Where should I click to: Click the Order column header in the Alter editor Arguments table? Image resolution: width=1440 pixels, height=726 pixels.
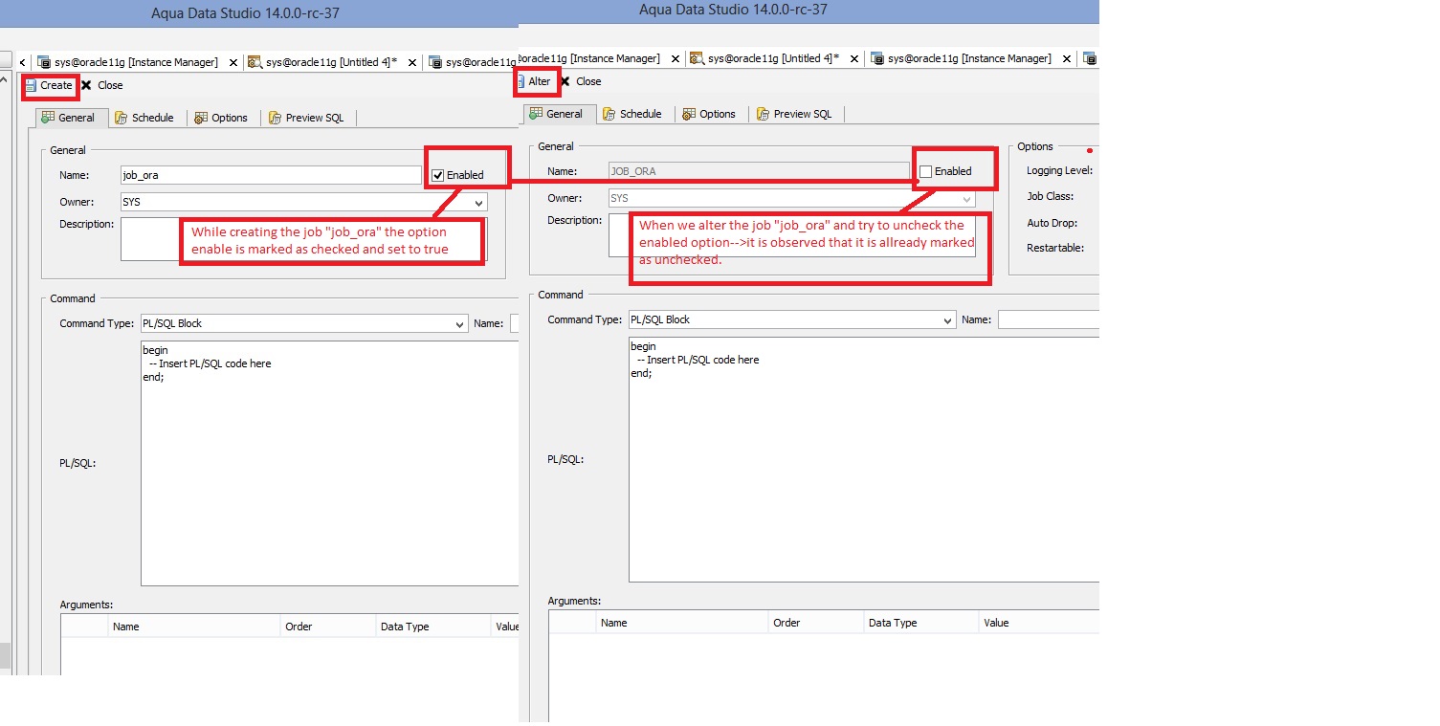coord(816,623)
